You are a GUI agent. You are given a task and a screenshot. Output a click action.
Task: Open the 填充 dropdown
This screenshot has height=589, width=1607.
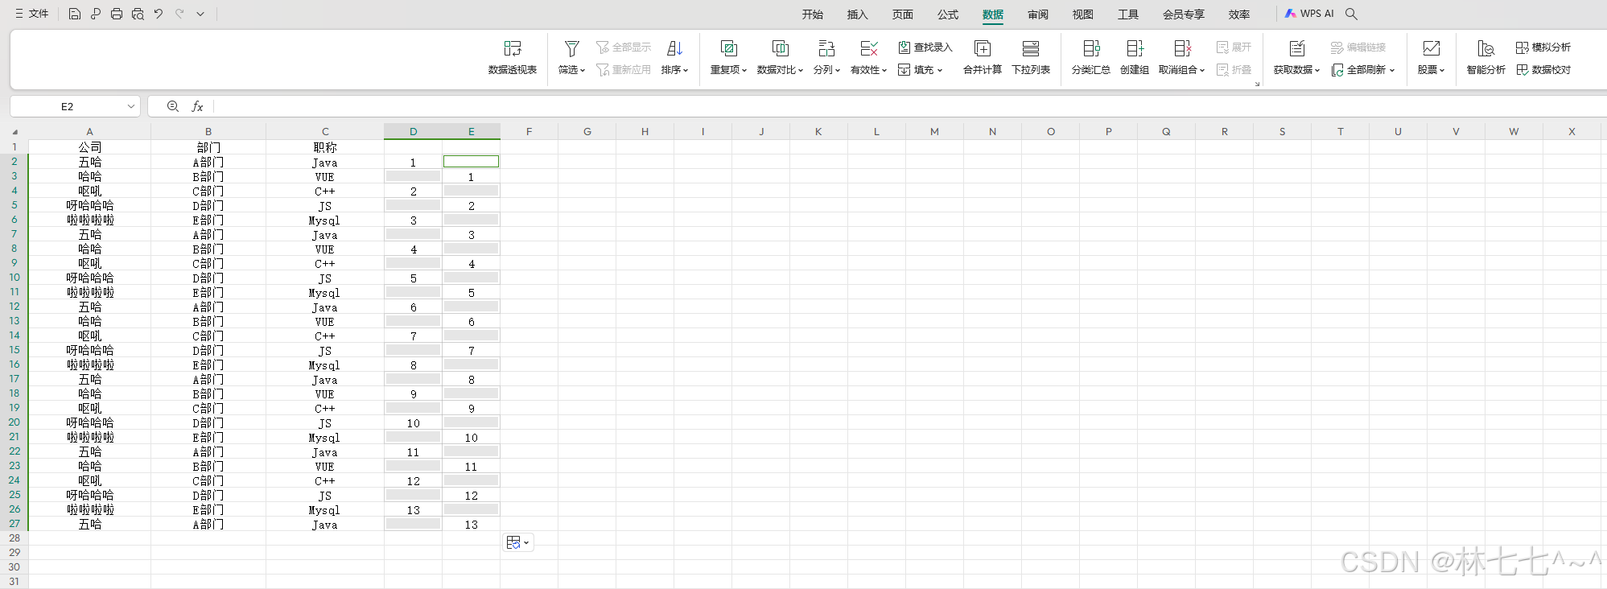click(x=920, y=70)
